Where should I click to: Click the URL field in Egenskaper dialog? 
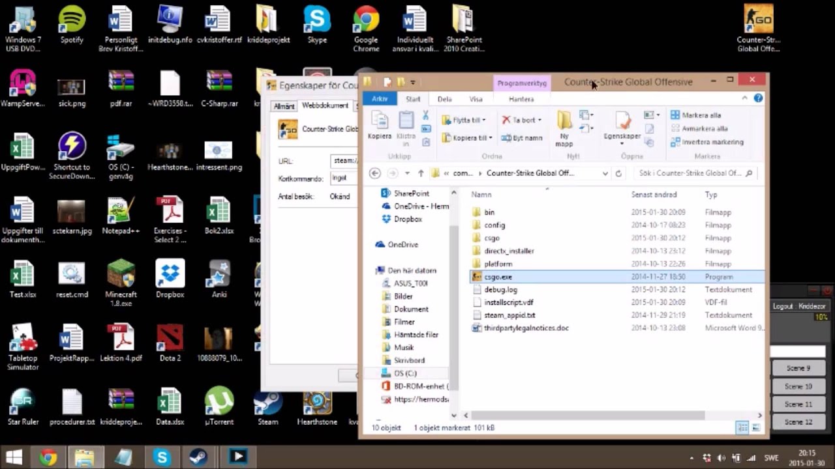pyautogui.click(x=346, y=161)
